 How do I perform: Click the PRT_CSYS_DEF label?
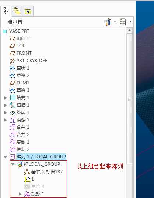[x=32, y=61]
